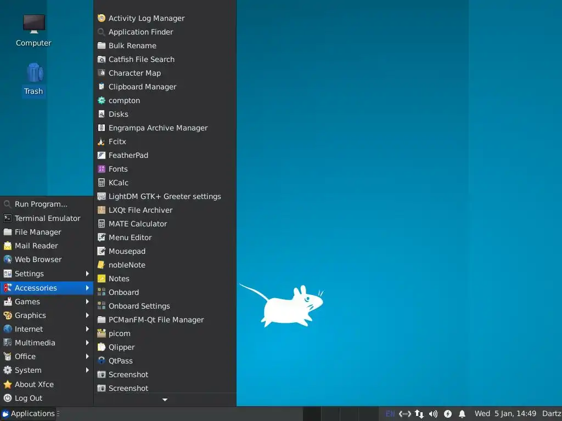
Task: Choose Log Out from the menu
Action: (x=47, y=398)
